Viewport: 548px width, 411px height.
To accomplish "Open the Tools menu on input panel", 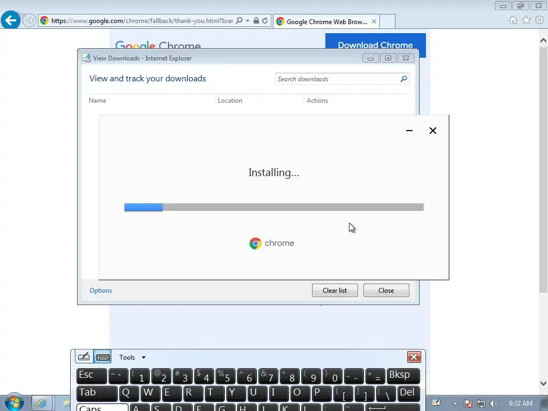I will point(132,357).
